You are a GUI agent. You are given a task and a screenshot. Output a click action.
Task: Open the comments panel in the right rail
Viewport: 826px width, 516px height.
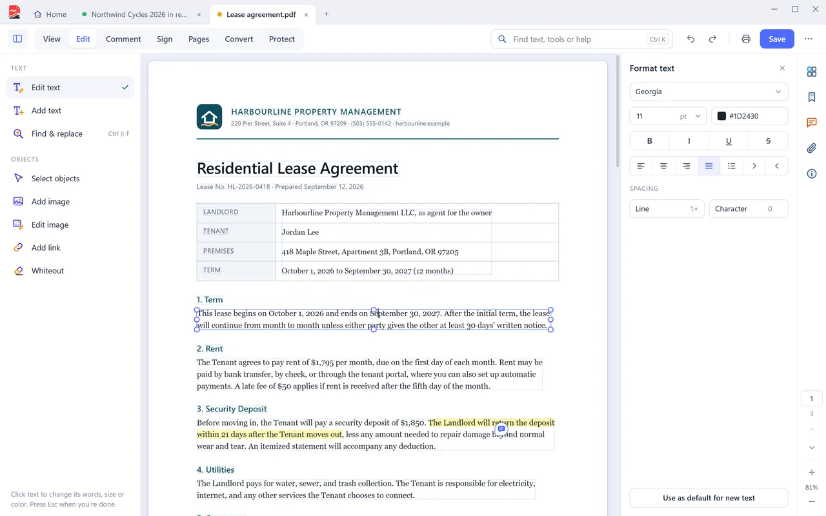tap(812, 123)
